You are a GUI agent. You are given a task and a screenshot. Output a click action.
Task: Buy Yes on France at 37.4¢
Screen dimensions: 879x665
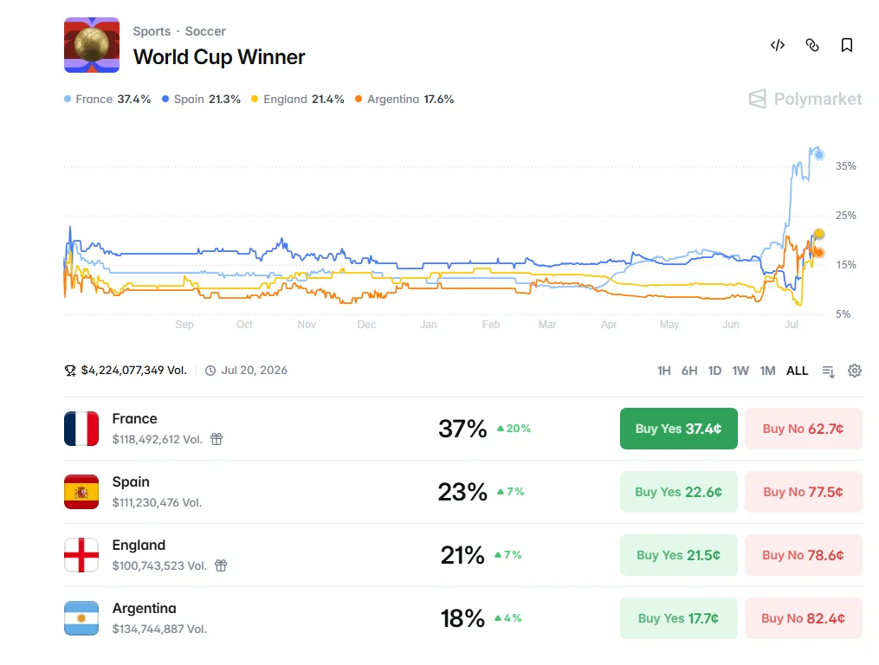pyautogui.click(x=678, y=429)
